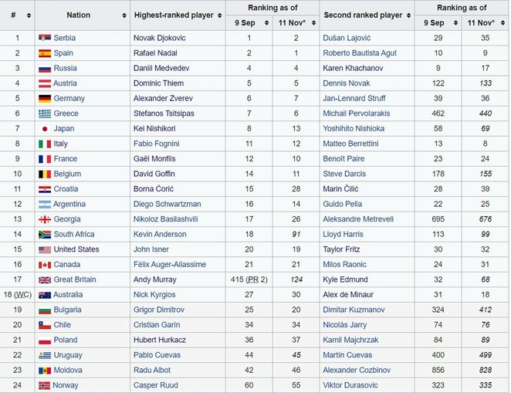Click the Uruguay flag icon
511x393 pixels.
[x=45, y=354]
